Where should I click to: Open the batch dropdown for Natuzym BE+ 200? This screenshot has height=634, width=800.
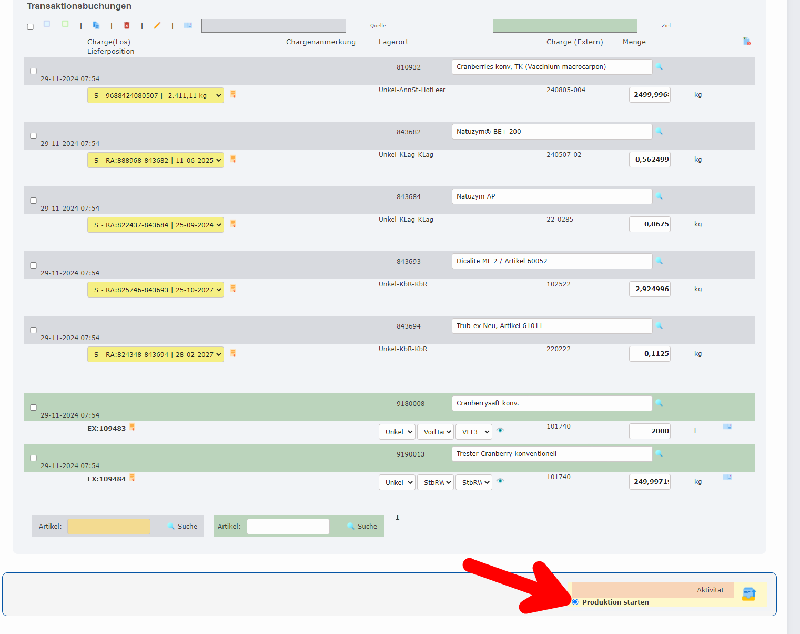155,160
